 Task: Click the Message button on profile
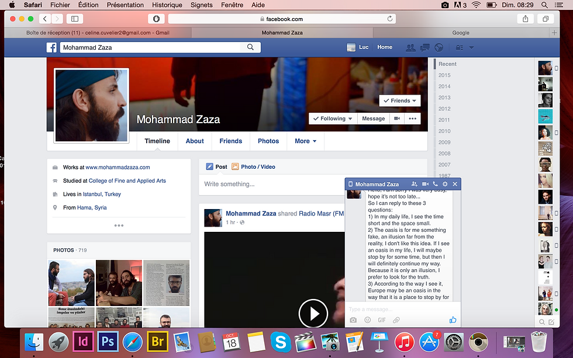(373, 119)
